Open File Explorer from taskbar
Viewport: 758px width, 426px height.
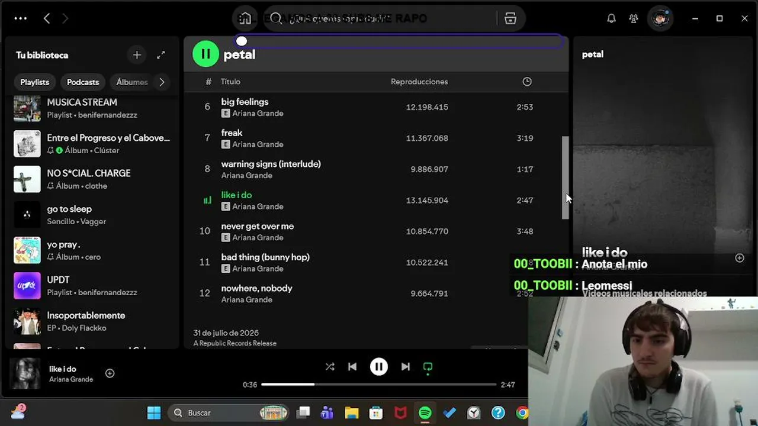pos(352,412)
